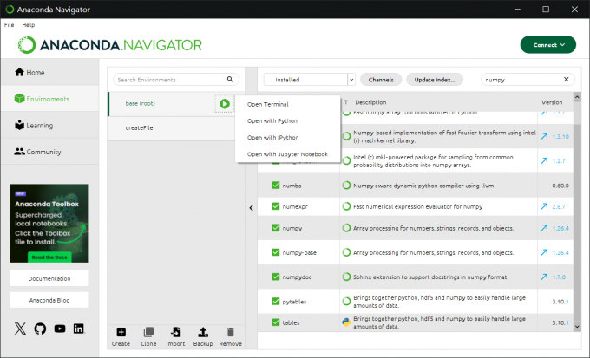The image size is (590, 358).
Task: Click the Description column header
Action: coord(370,102)
